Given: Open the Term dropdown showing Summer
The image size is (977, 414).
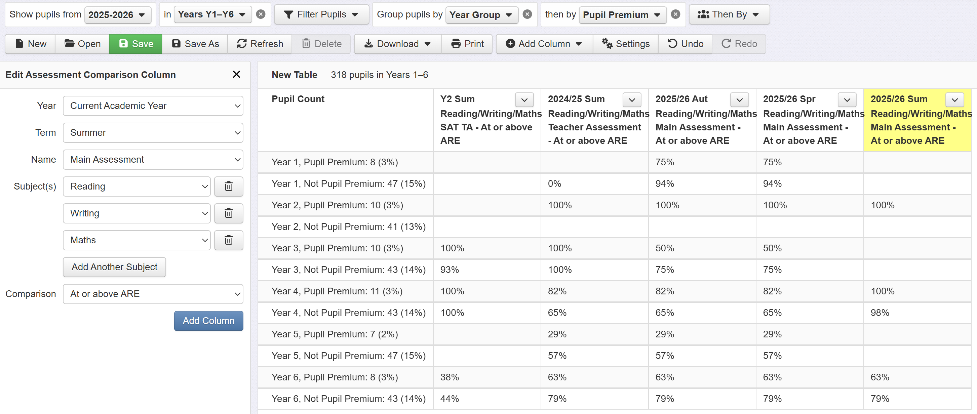Looking at the screenshot, I should click(x=153, y=133).
